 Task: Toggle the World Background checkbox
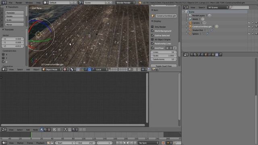tap(152, 31)
